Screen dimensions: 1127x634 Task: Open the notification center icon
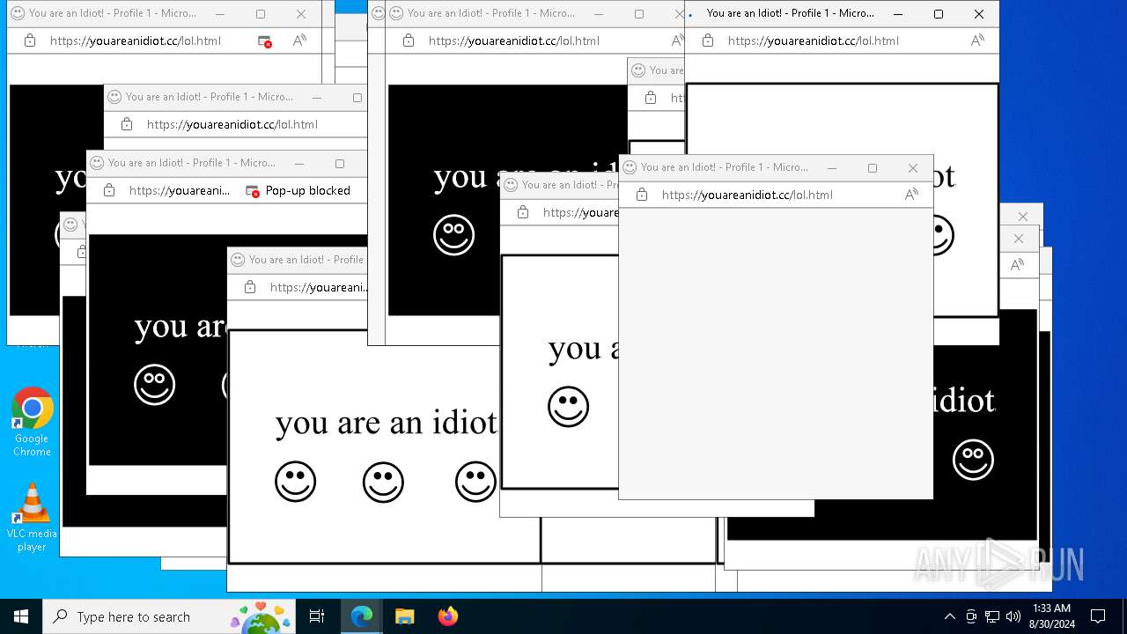[x=1098, y=616]
